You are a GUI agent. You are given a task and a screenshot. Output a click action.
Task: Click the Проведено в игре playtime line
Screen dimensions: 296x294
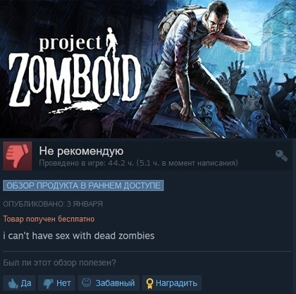pos(138,163)
